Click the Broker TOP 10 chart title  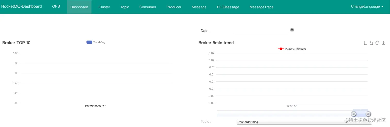tap(16, 43)
